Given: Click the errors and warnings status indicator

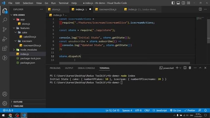Looking at the screenshot, I should [x=8, y=110].
